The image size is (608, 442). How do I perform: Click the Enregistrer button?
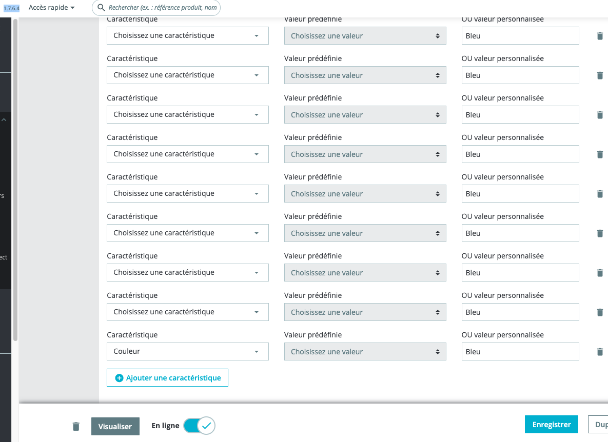(551, 425)
